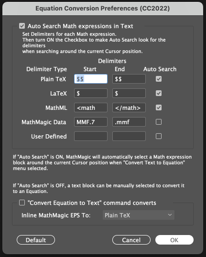206x257 pixels.
Task: Click the LaTeX Start delimiter field
Action: [x=91, y=93]
